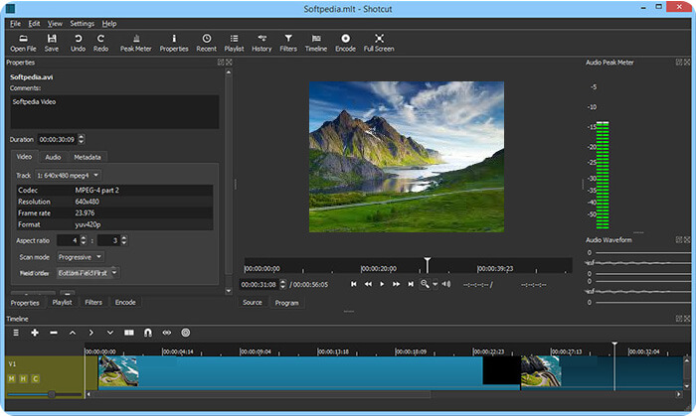Skip to the end of the clip
The height and width of the screenshot is (416, 696).
tap(411, 284)
